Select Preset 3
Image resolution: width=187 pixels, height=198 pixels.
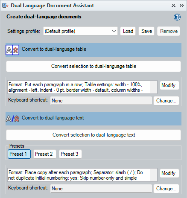pyautogui.click(x=70, y=154)
